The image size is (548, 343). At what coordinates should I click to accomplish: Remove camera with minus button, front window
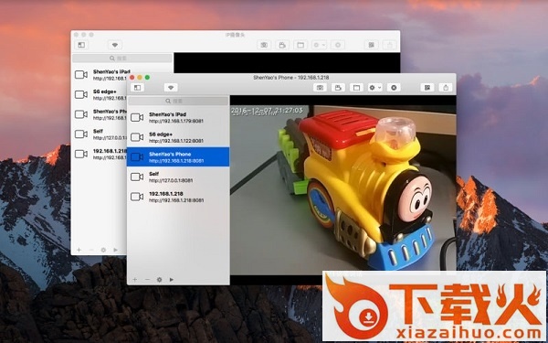(x=147, y=280)
